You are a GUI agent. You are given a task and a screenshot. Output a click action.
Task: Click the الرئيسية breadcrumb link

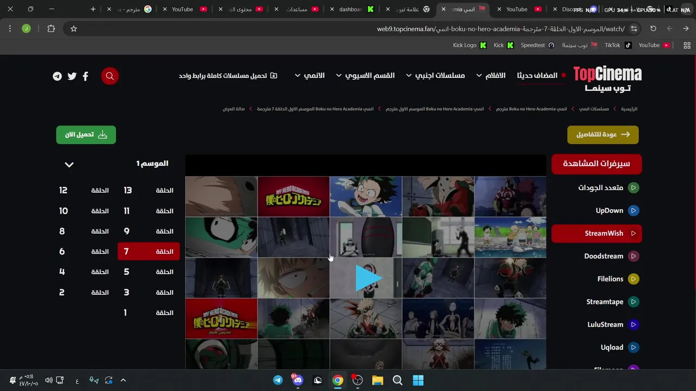coord(629,109)
